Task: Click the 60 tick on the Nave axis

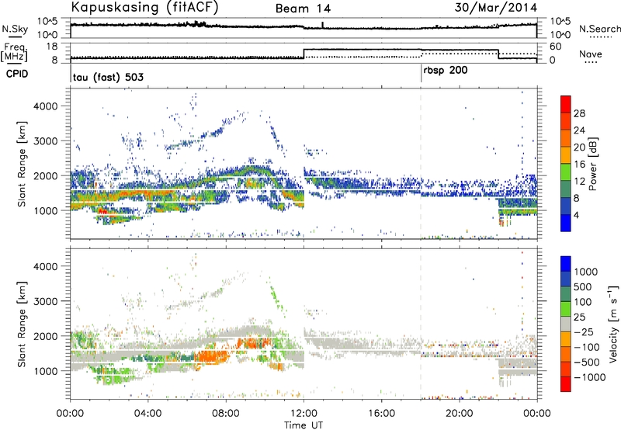Action: [556, 47]
